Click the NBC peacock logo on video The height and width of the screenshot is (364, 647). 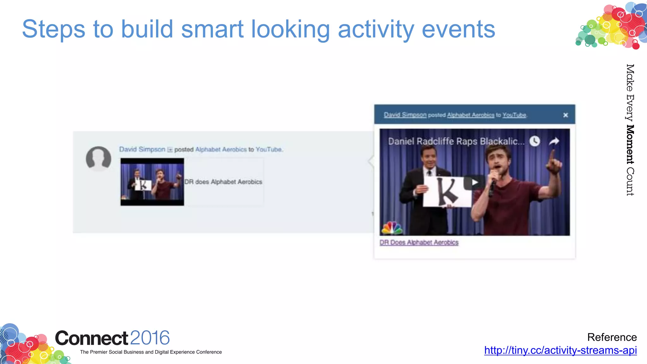click(x=392, y=228)
